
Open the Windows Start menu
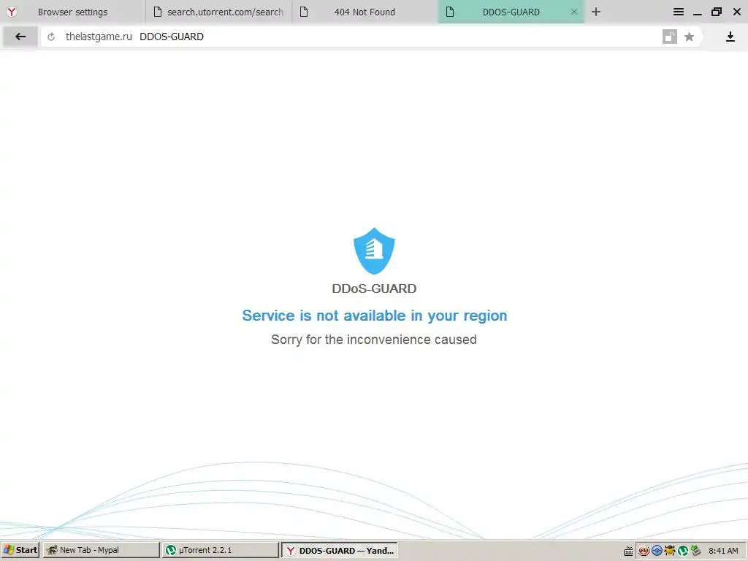[20, 550]
